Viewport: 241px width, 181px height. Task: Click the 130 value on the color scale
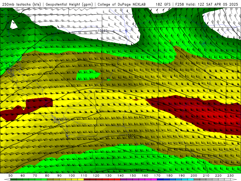coord(108,176)
